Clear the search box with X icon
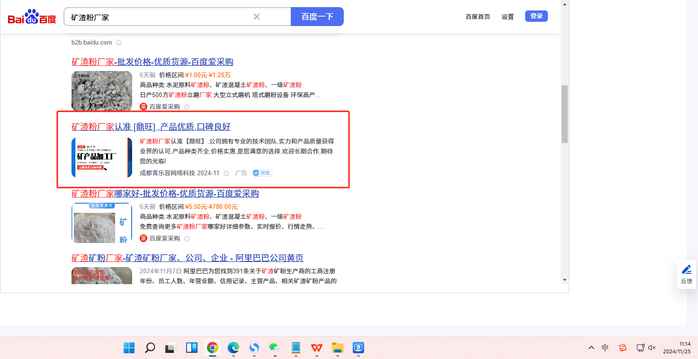 pos(257,17)
